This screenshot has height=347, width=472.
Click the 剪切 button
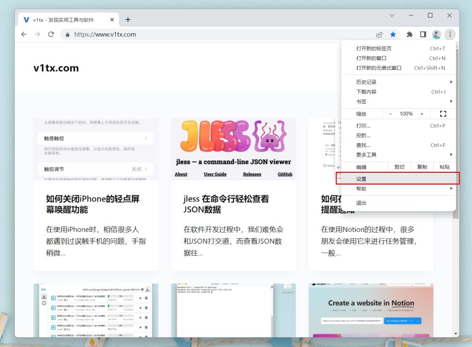point(399,167)
